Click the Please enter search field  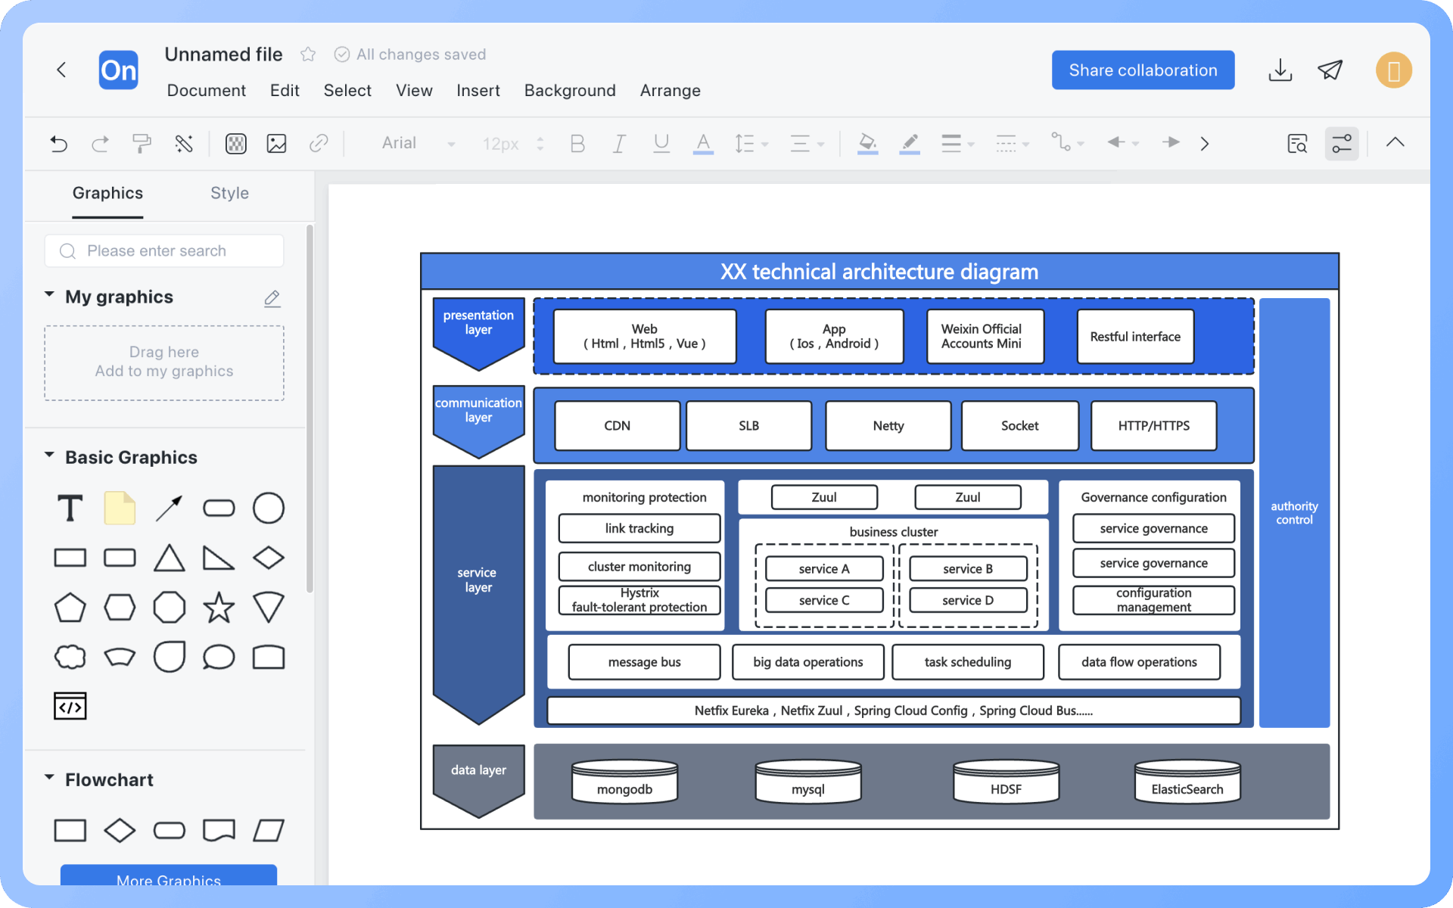click(164, 250)
